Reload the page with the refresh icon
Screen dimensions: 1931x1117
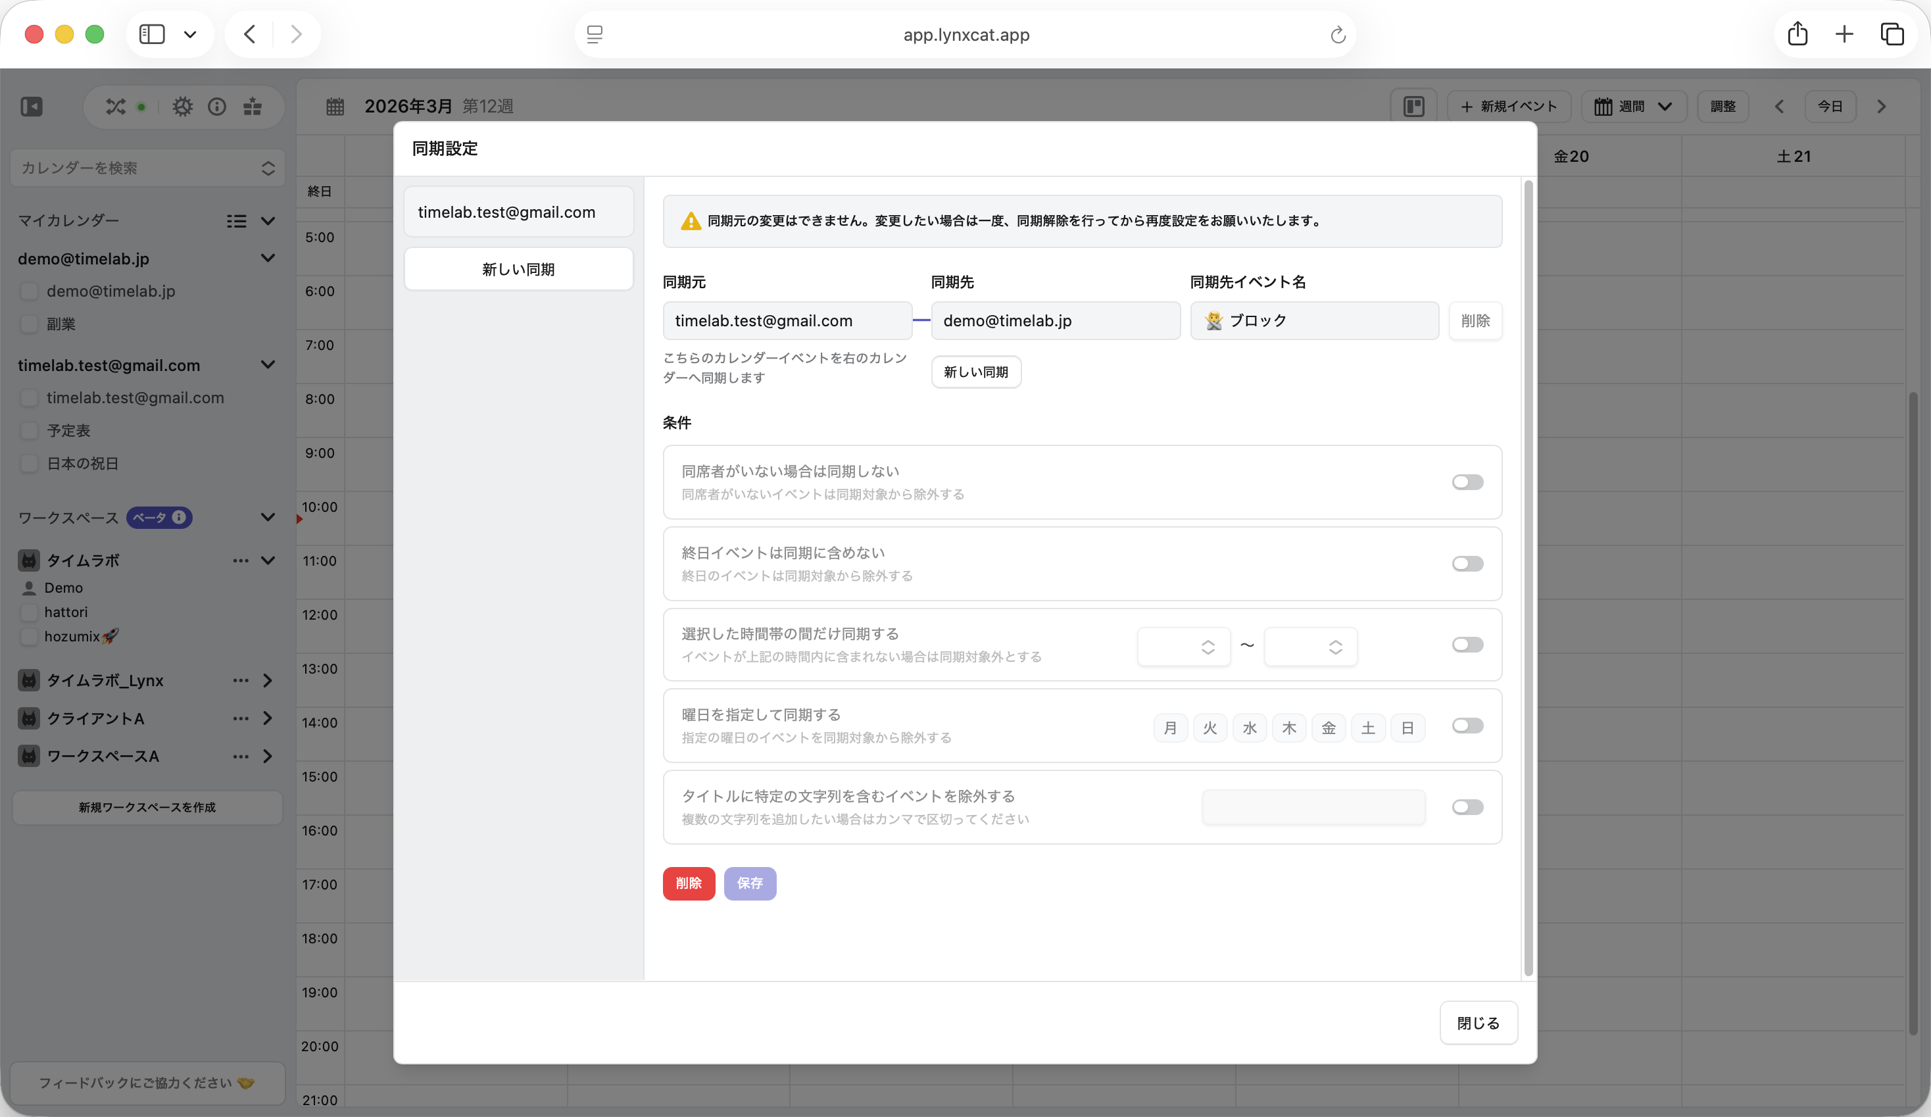point(1337,34)
